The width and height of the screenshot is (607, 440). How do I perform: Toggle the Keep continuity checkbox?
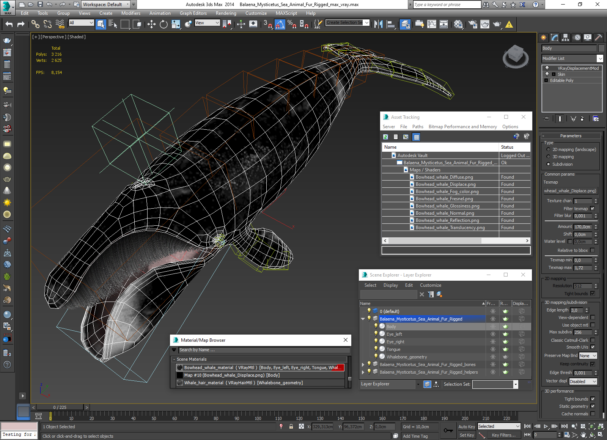pyautogui.click(x=593, y=364)
